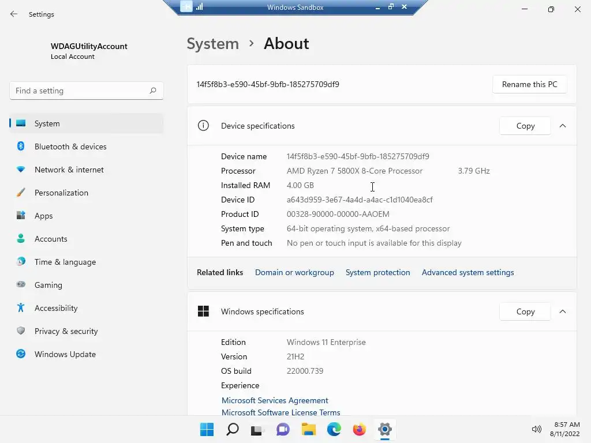Open System protection link
591x443 pixels.
[377, 272]
